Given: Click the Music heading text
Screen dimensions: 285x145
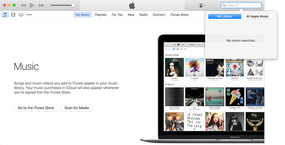Looking at the screenshot, I should (x=26, y=66).
